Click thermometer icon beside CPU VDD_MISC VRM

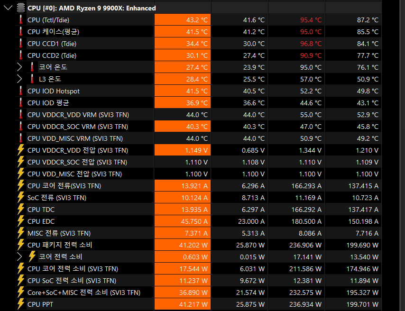click(x=21, y=138)
